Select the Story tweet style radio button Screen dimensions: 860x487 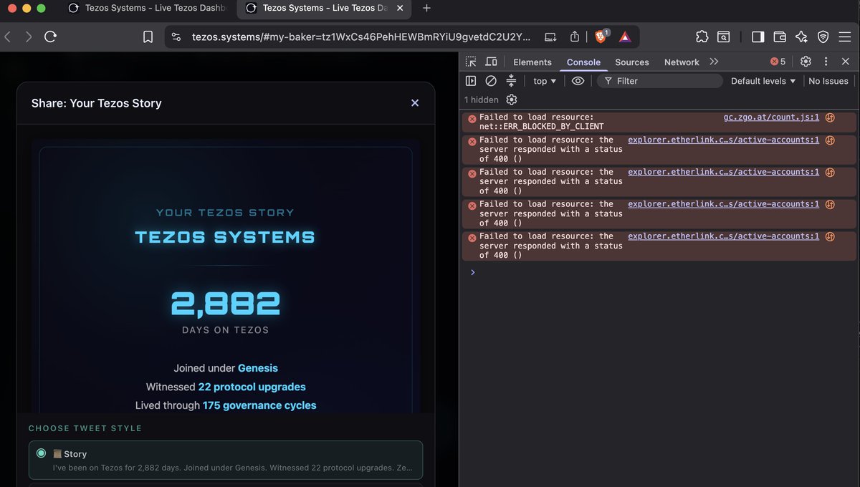point(41,453)
